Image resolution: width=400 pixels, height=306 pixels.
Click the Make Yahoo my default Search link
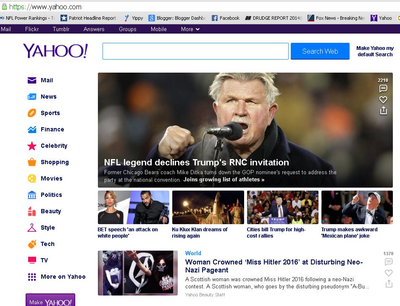pyautogui.click(x=374, y=51)
